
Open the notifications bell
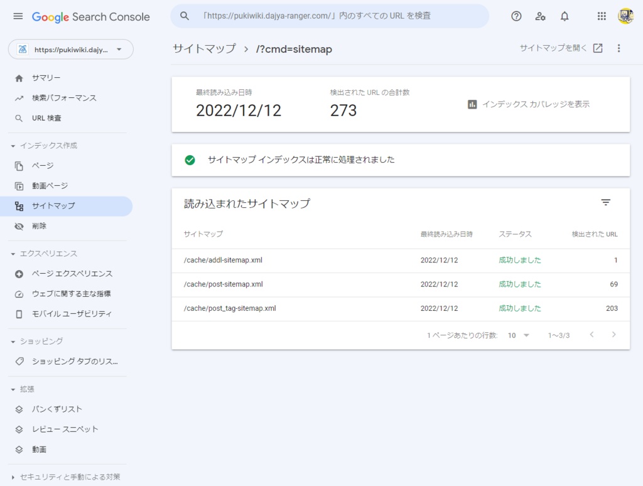click(565, 16)
